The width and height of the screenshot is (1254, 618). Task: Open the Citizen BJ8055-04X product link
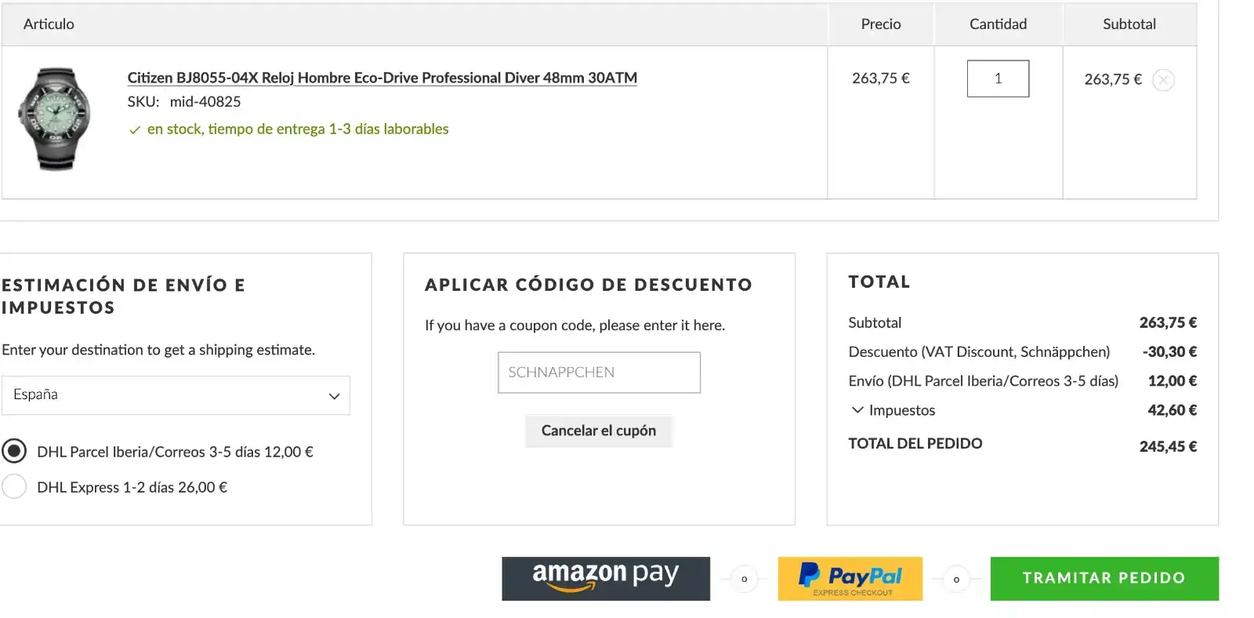point(382,78)
